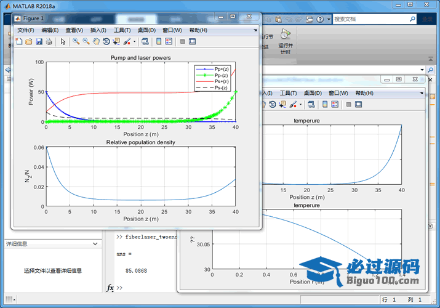Viewport: 440px width, 308px height.
Task: Click Rotate 3D icon in second figure toolbar
Action: tap(272, 105)
